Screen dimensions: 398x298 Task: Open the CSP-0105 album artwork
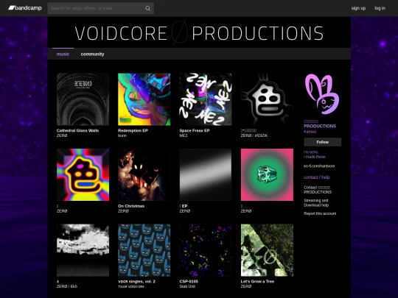(206, 250)
